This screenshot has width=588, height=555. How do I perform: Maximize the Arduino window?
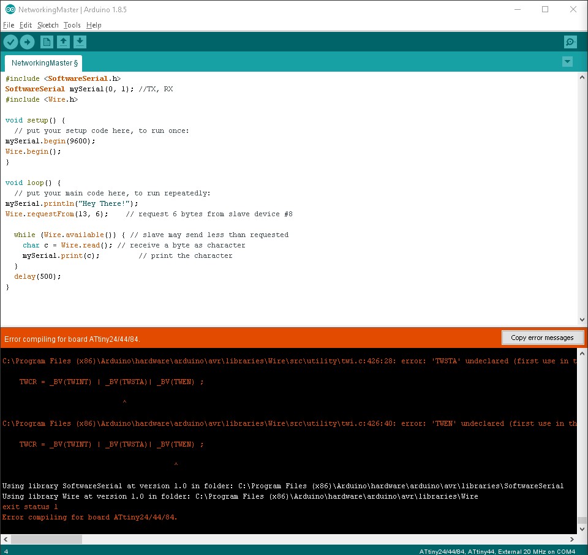[x=545, y=9]
